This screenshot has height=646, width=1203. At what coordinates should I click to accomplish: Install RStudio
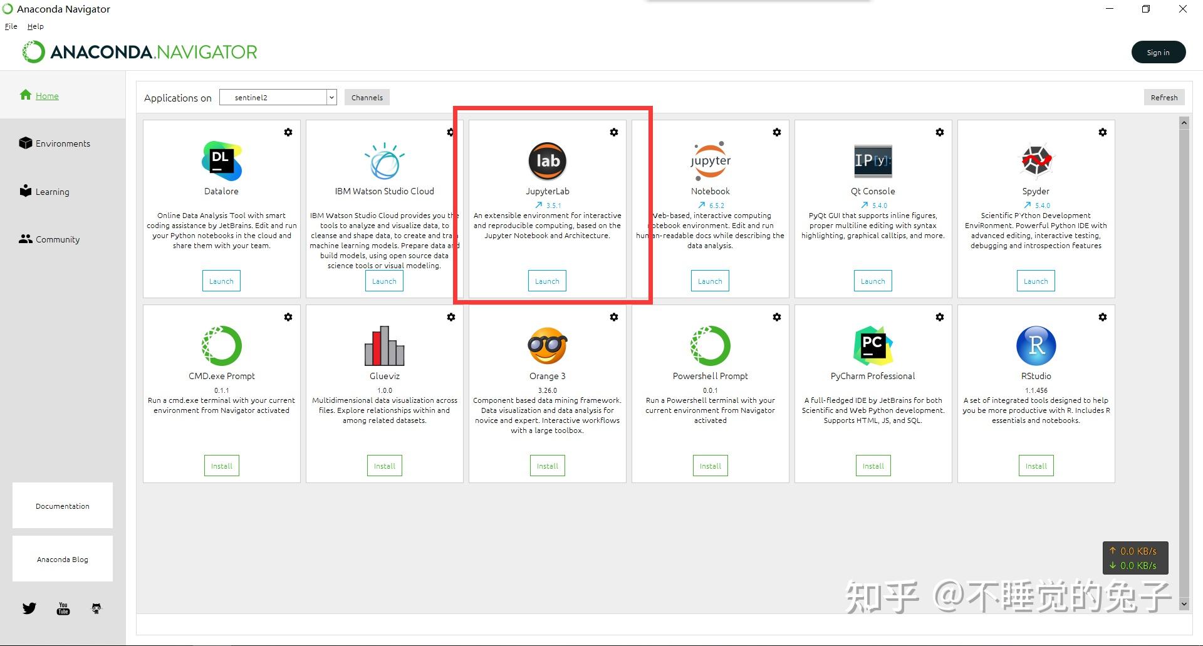click(x=1036, y=466)
